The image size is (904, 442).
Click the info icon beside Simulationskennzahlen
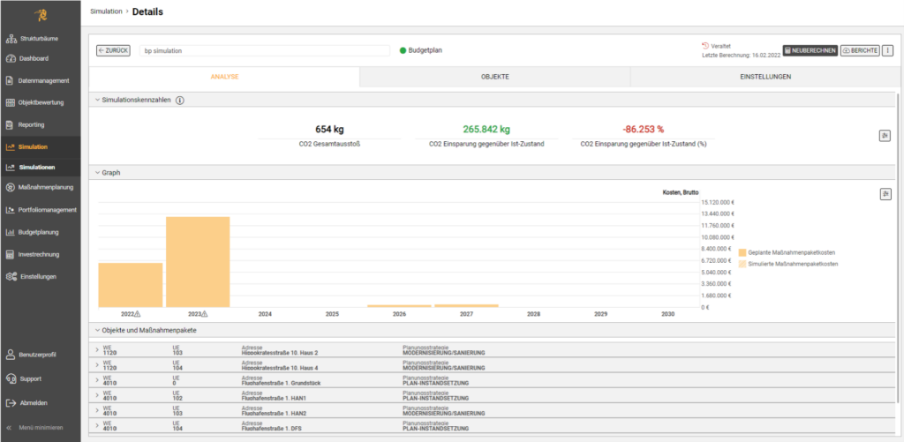point(179,101)
